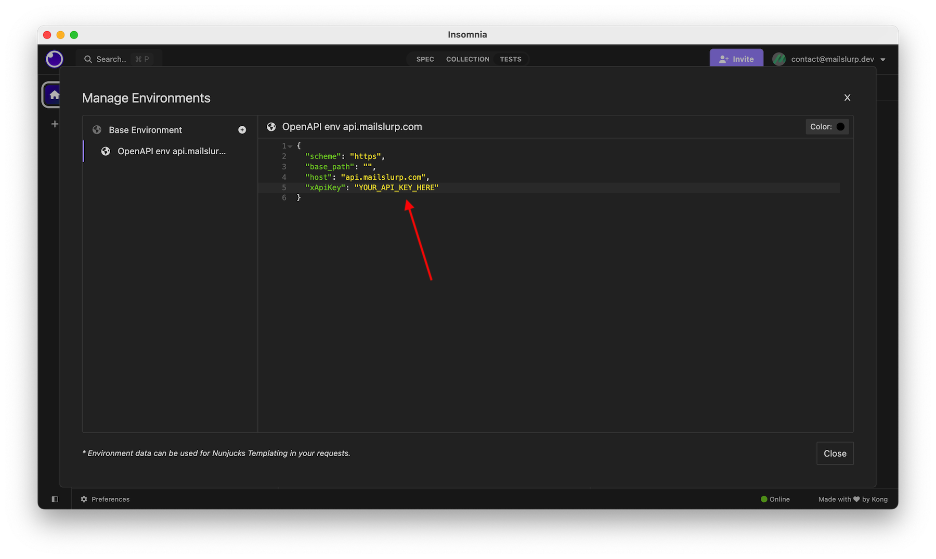Click the Nunjucks Templating footnote text
The height and width of the screenshot is (559, 936).
[216, 454]
